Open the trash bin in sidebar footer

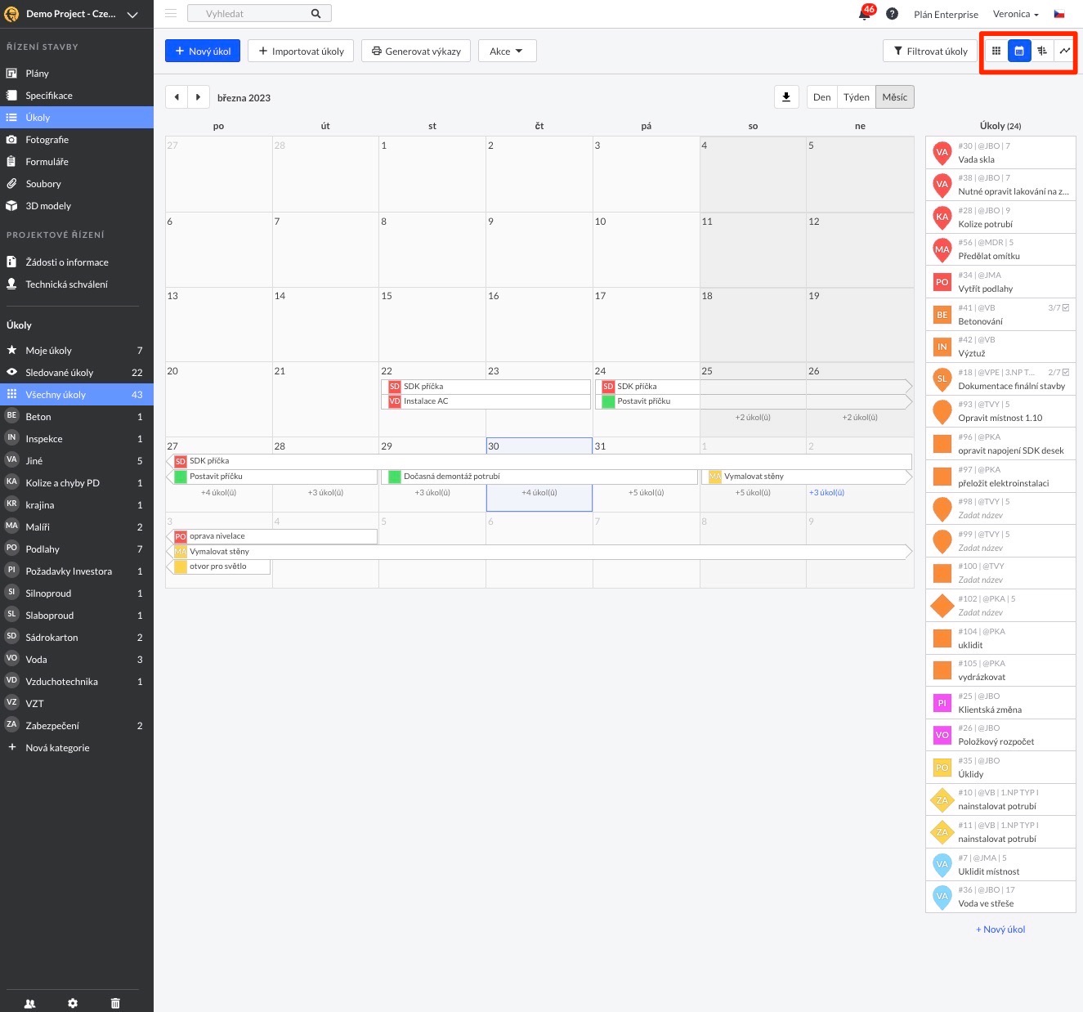click(x=115, y=1003)
